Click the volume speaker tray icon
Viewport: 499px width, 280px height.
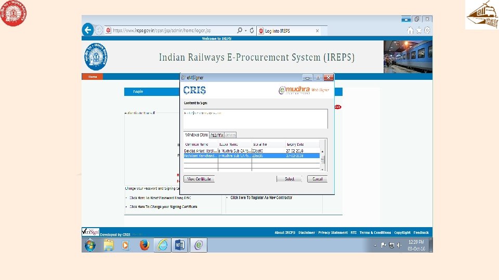tap(399, 245)
